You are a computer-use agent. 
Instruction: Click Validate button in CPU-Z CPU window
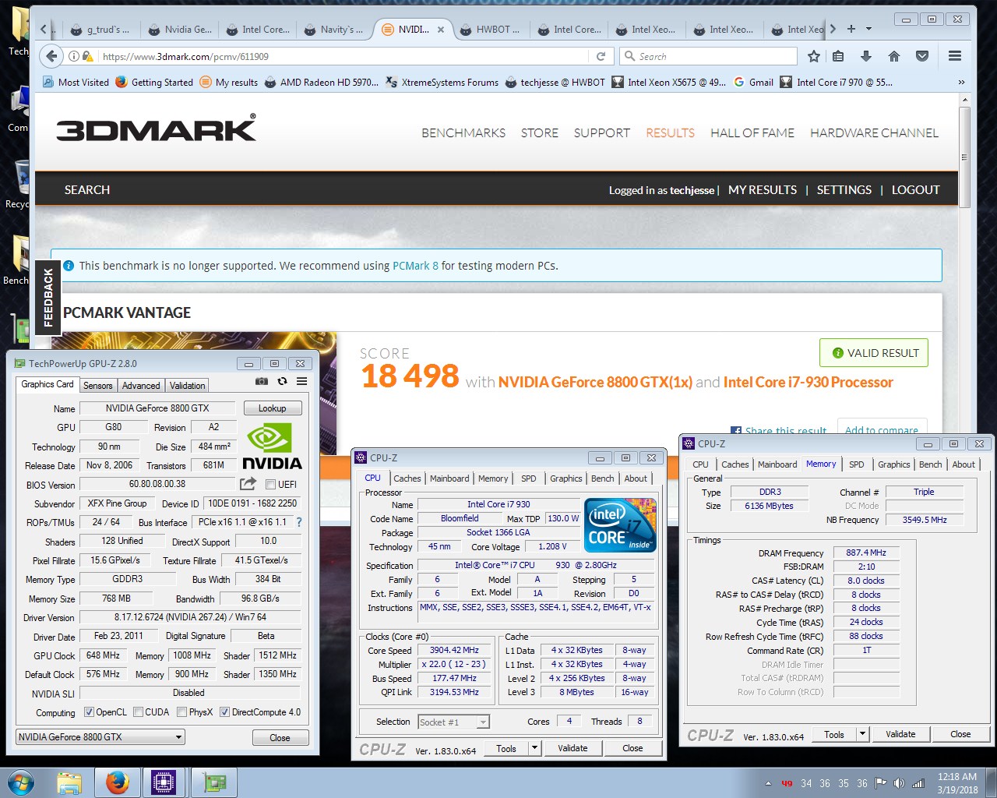click(x=572, y=748)
